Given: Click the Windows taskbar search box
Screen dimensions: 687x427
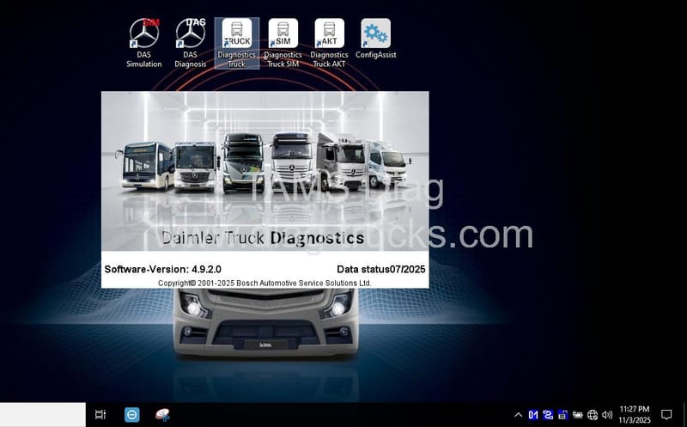Looking at the screenshot, I should click(x=43, y=415).
